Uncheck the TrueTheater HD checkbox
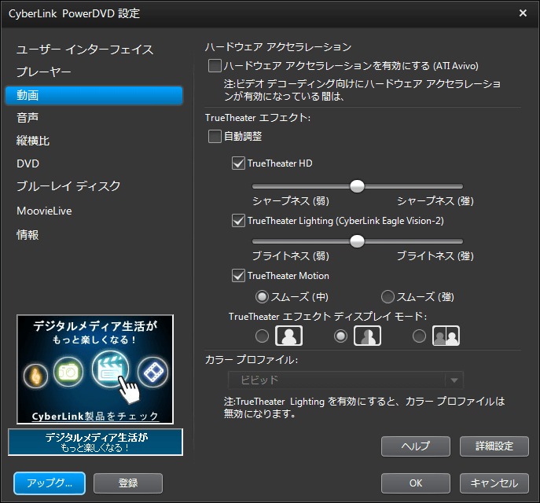This screenshot has width=540, height=503. (238, 163)
